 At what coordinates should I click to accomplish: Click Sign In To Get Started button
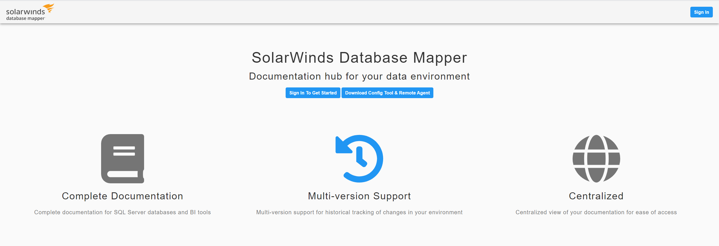313,93
